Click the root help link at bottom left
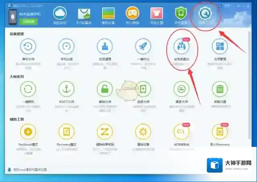257x182 pixels. coord(30,169)
